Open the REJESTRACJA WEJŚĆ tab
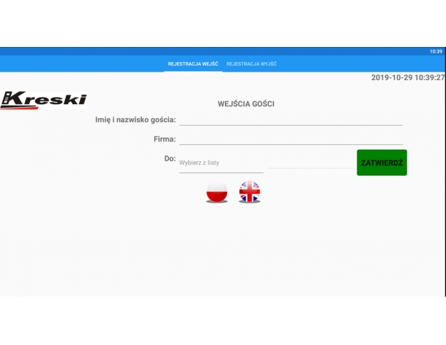Image resolution: width=446 pixels, height=345 pixels. 193,64
